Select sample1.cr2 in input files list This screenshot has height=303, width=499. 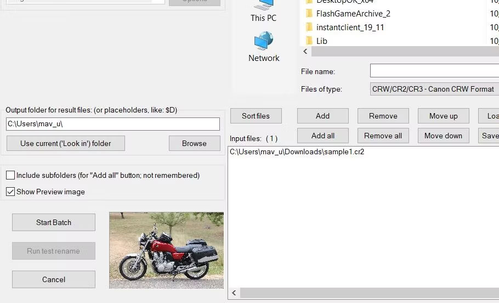coord(297,152)
